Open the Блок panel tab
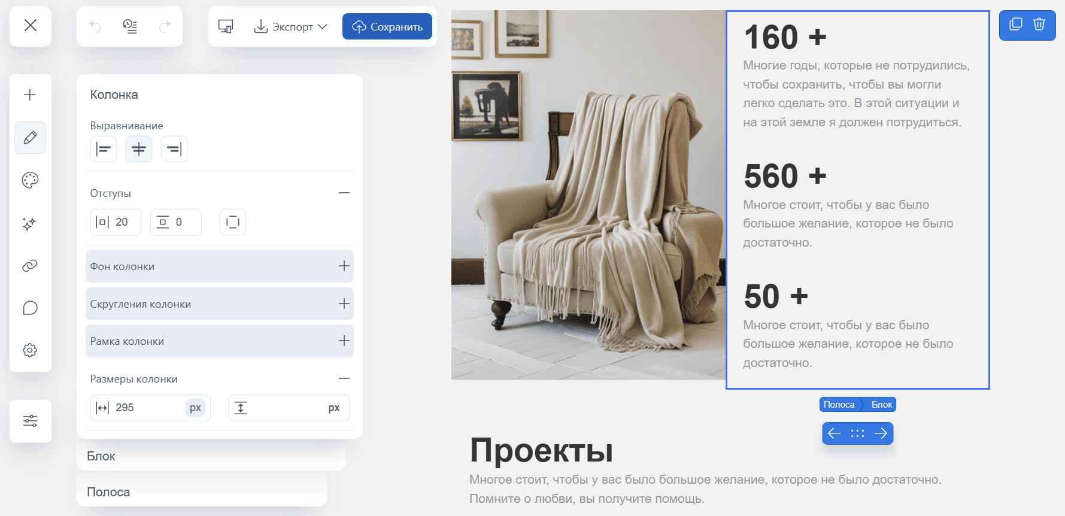Screen dimensions: 1065x516 pyautogui.click(x=211, y=456)
